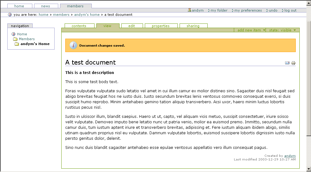Click the log out link
311x172 pixels.
(x=290, y=10)
